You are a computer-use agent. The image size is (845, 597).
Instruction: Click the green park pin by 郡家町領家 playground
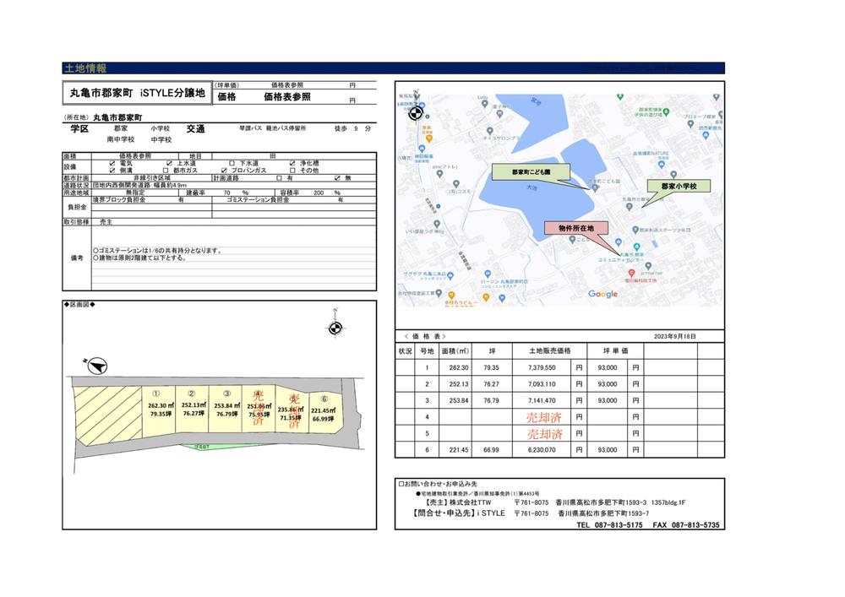point(666,112)
